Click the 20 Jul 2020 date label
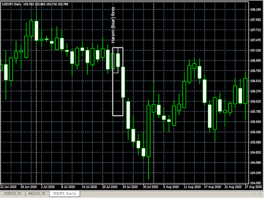264x198 pixels. click(110, 187)
